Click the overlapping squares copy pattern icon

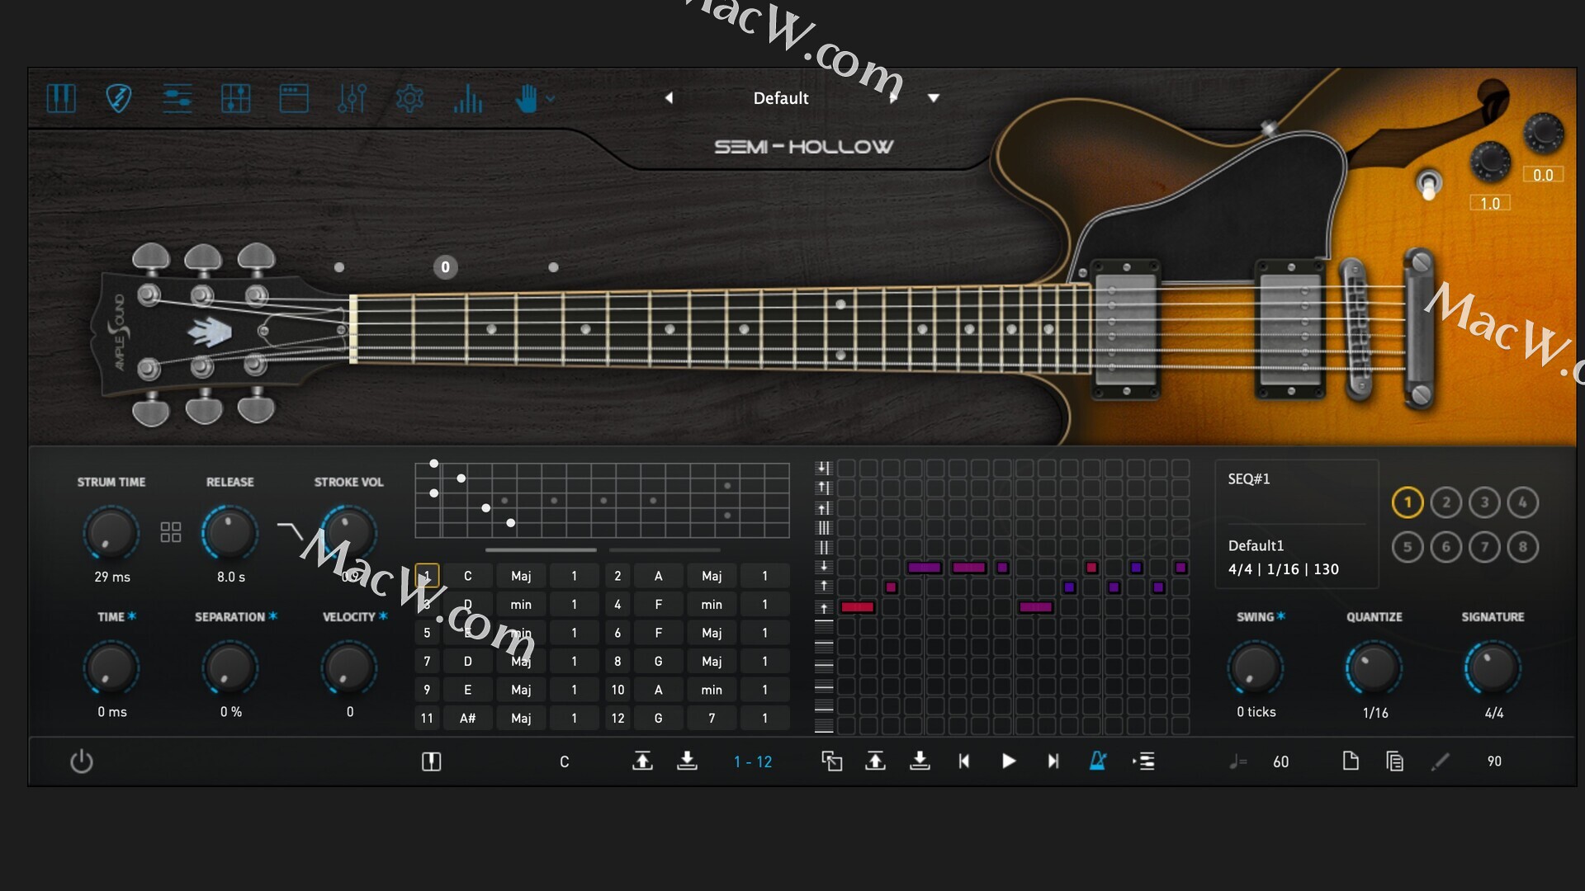832,761
